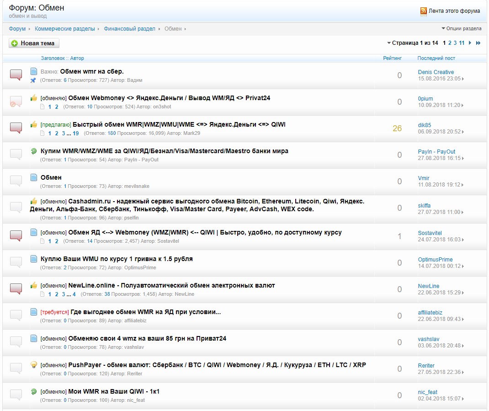Click the document icon beside Где выгоднее обмен WMR
489x411 pixels.
pos(34,312)
